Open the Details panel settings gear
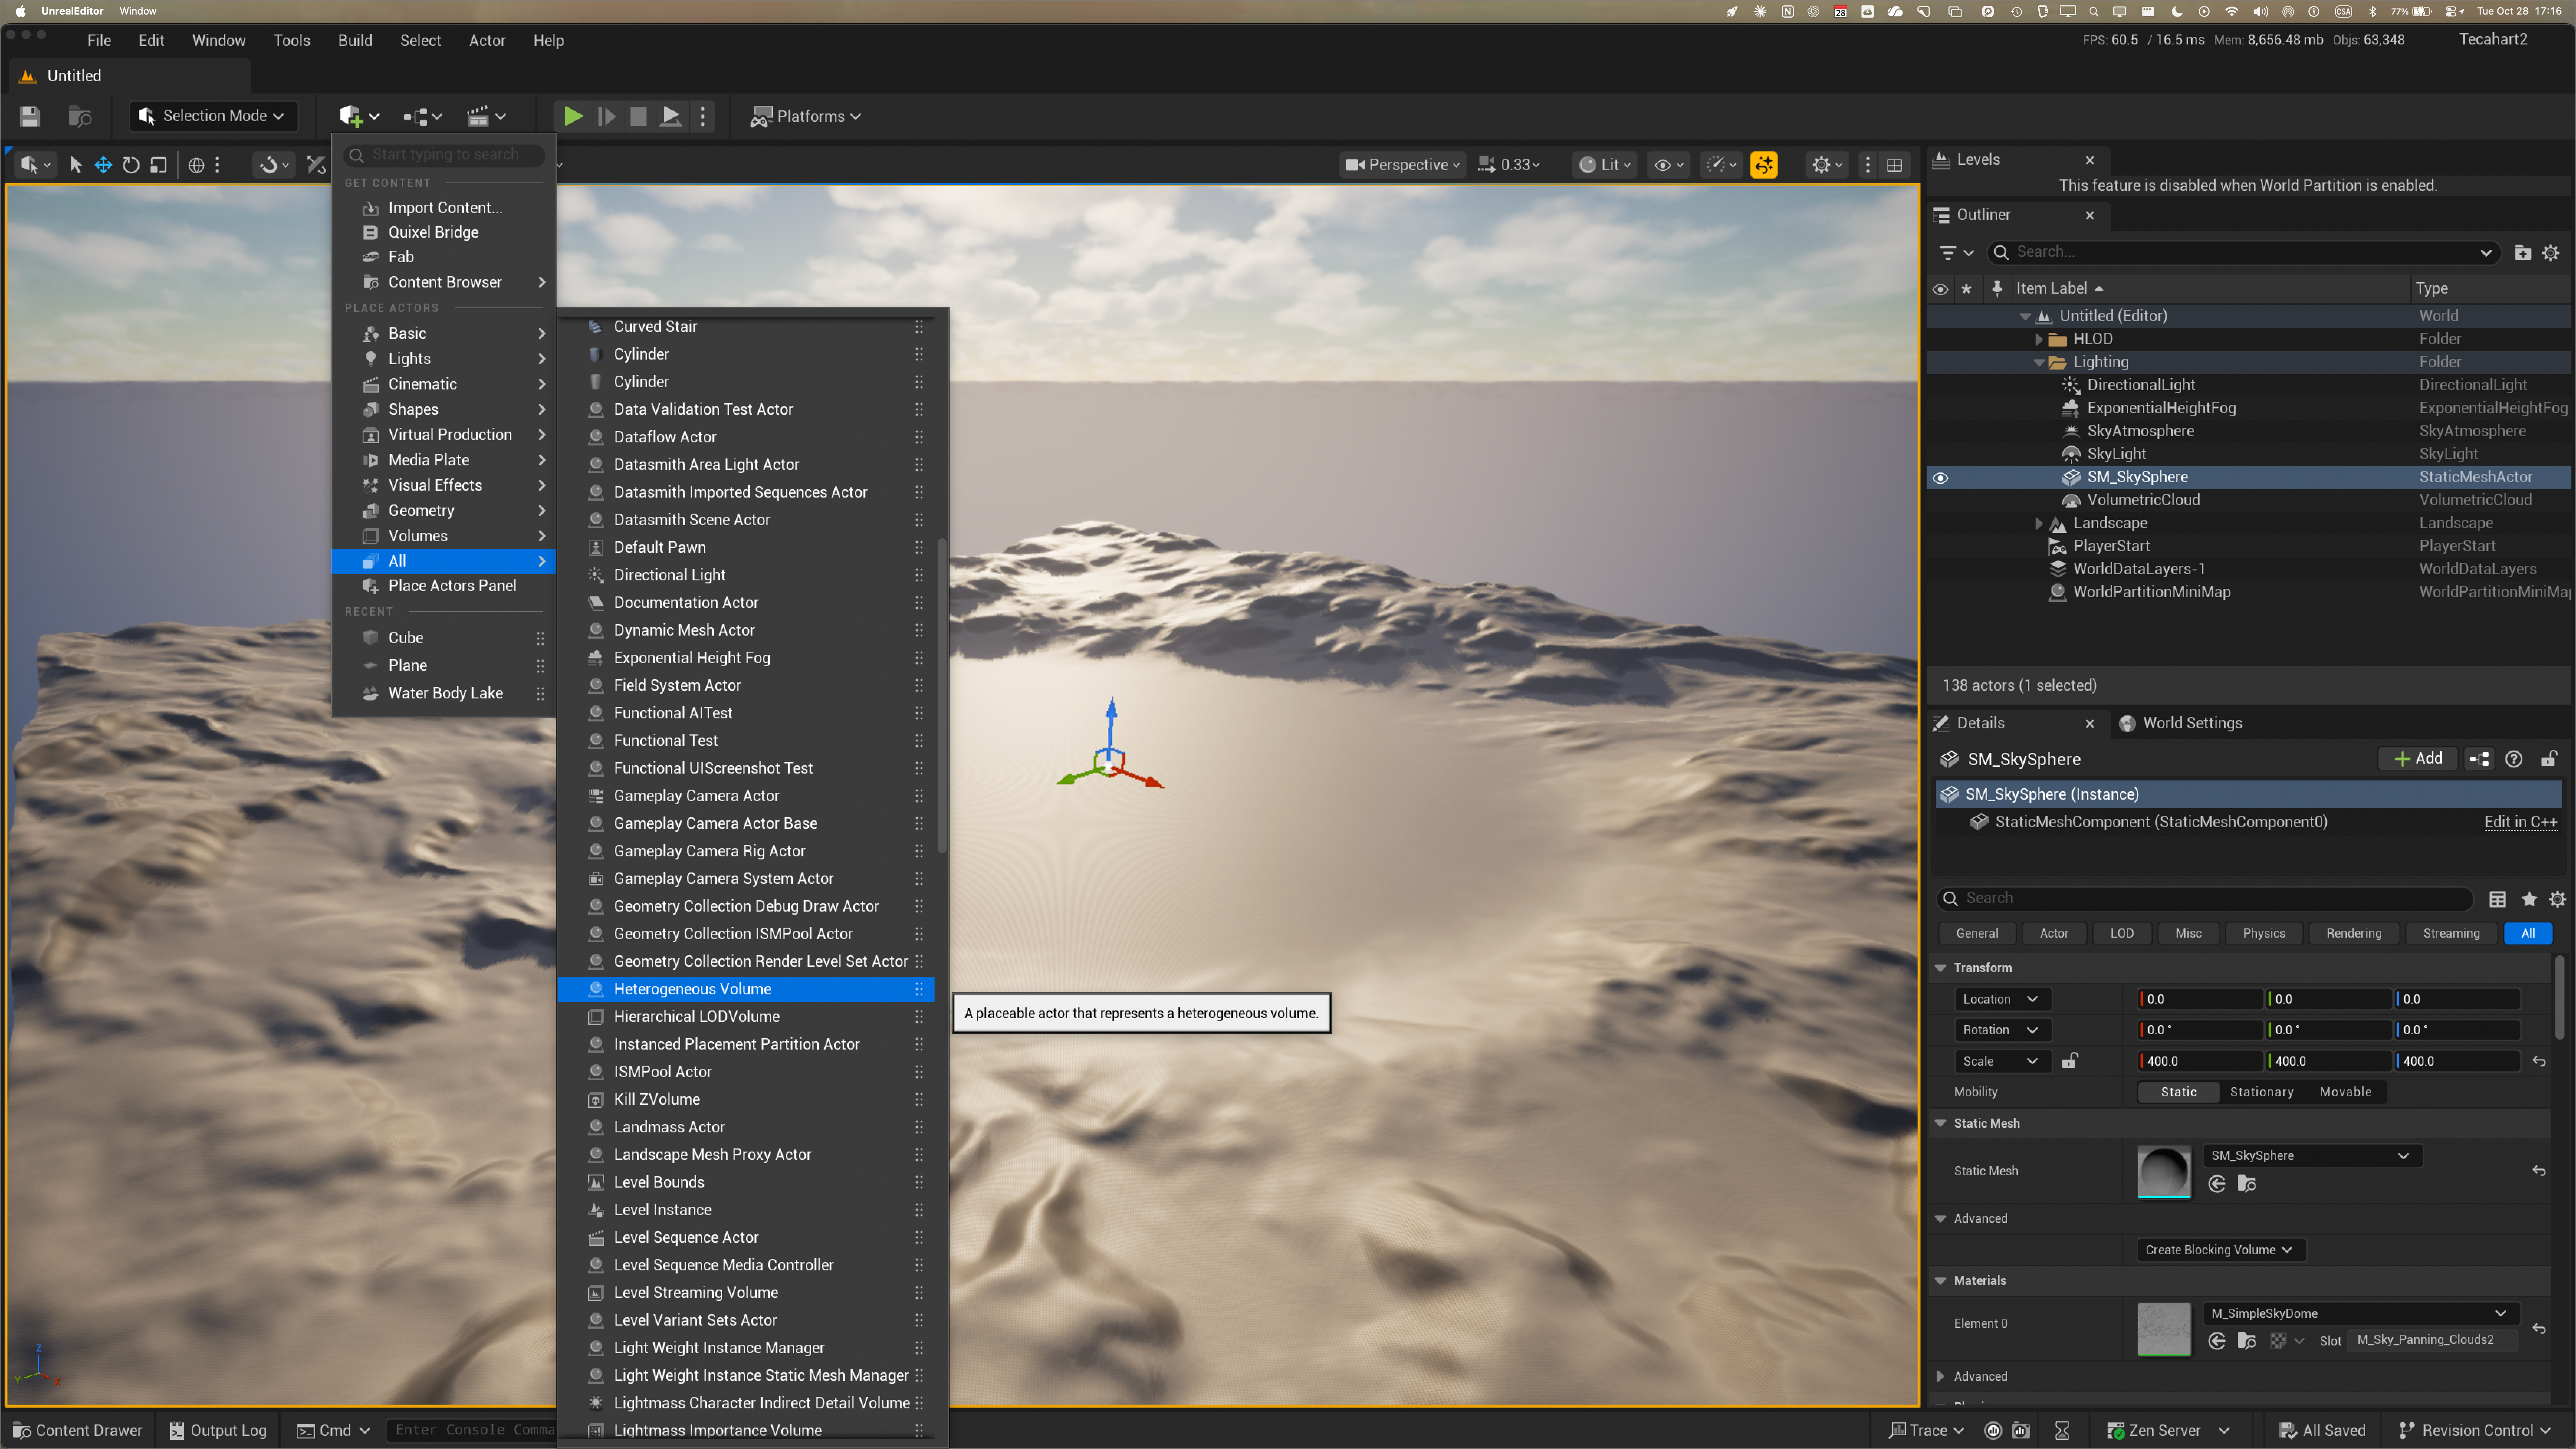 pos(2557,899)
